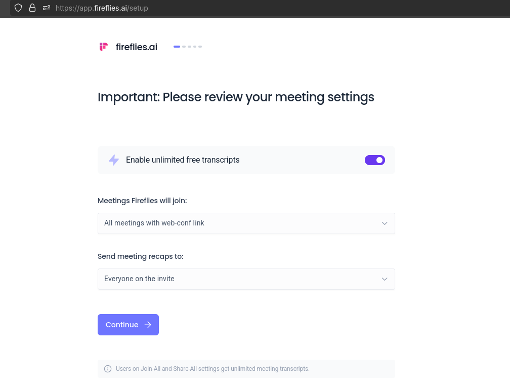Click the 'Enable unlimited free transcripts' label
Image resolution: width=510 pixels, height=384 pixels.
click(x=183, y=160)
